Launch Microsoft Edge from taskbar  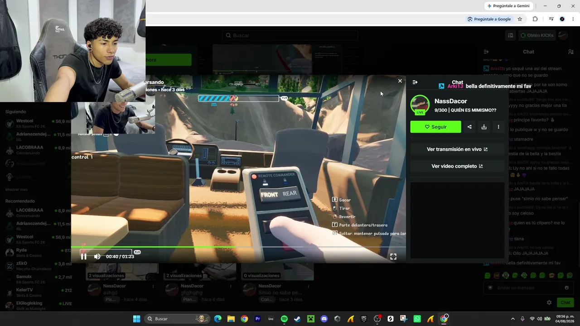[x=217, y=319]
